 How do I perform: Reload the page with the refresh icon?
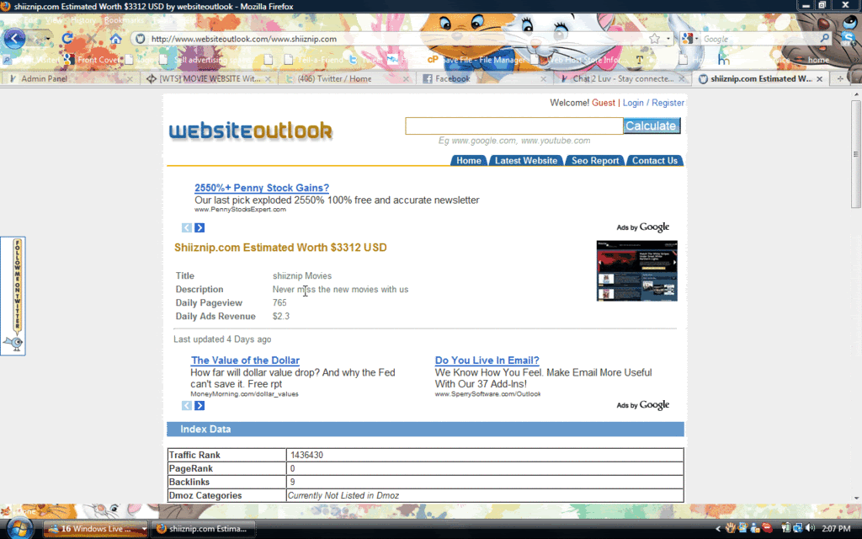pos(67,39)
